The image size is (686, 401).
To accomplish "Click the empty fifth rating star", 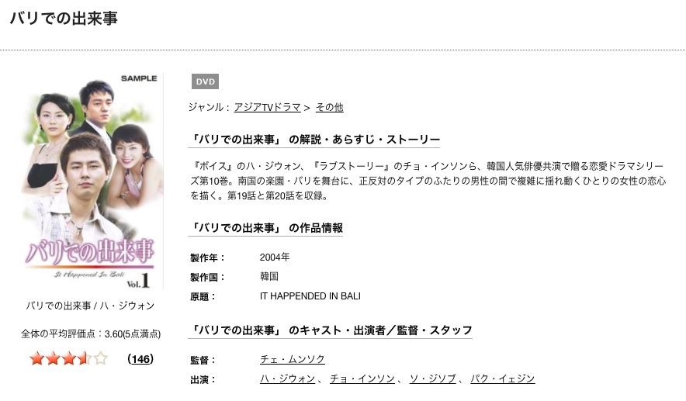I will click(100, 358).
